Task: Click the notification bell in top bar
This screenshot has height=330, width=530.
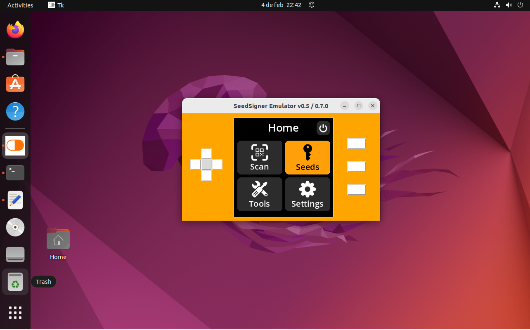Action: 312,5
